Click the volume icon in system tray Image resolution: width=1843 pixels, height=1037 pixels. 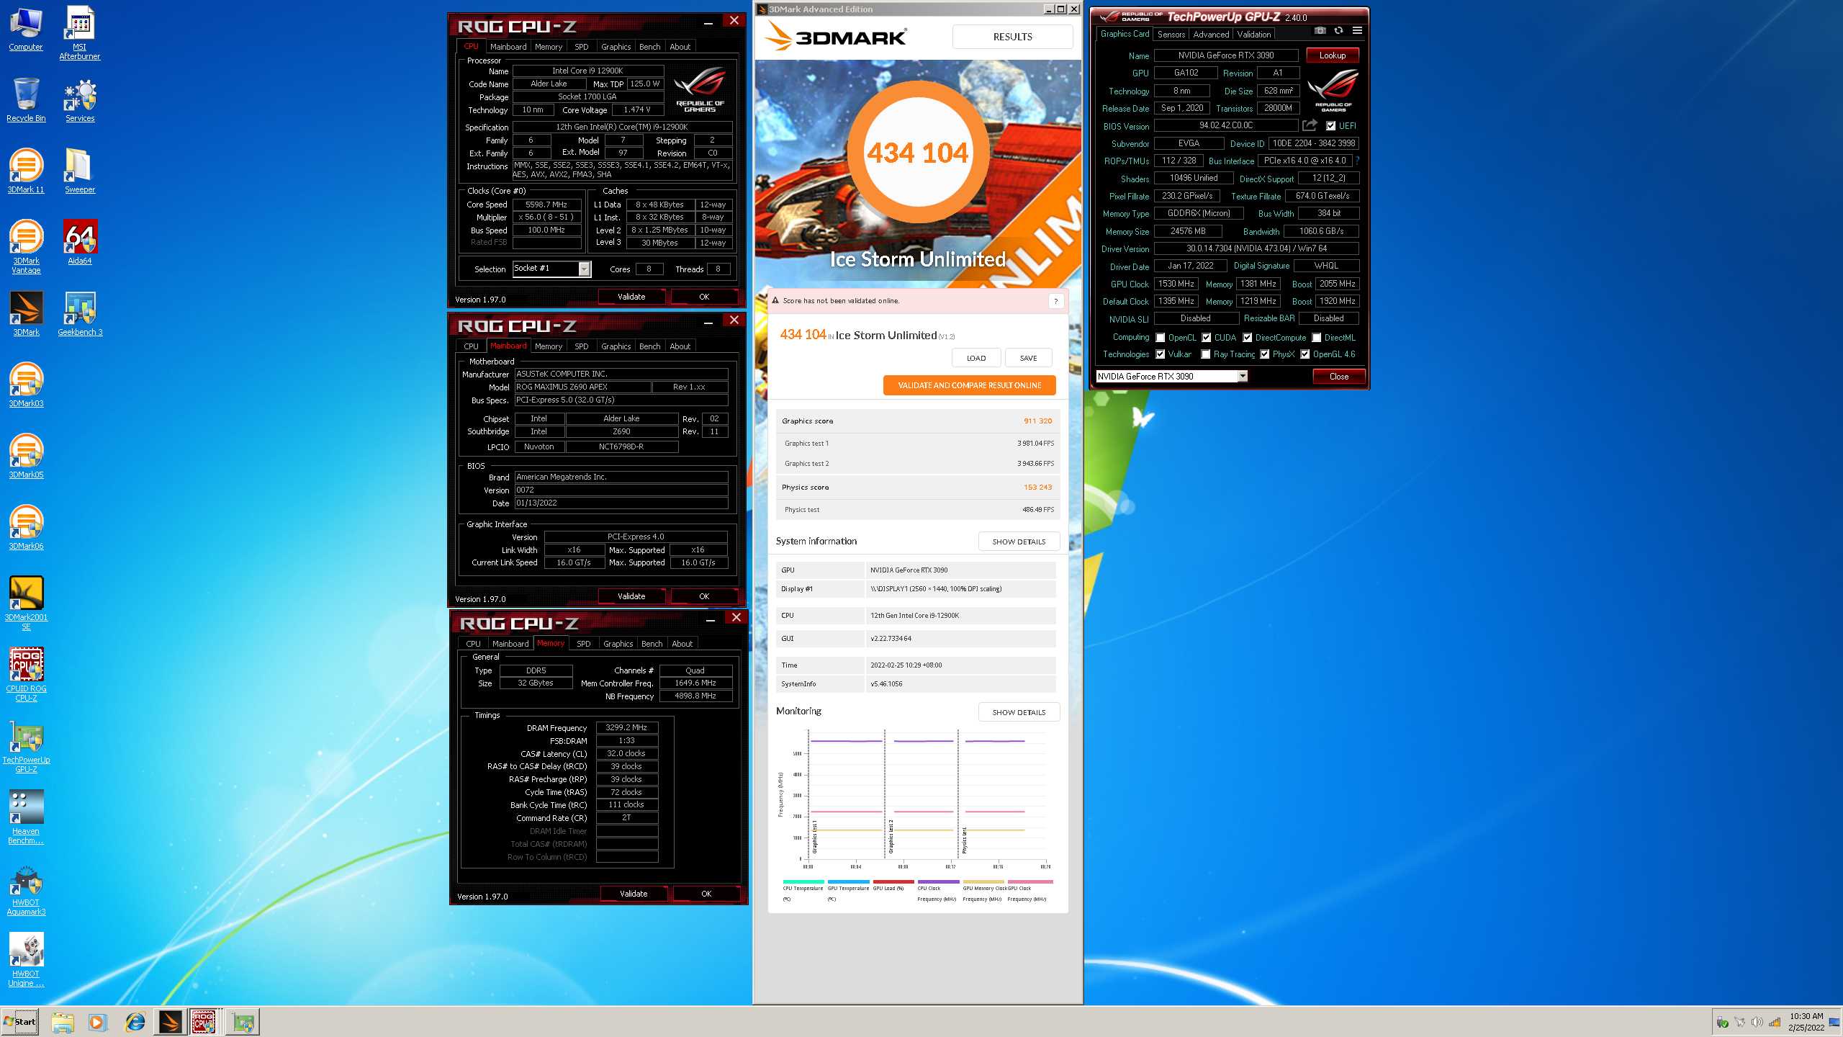pos(1757,1023)
